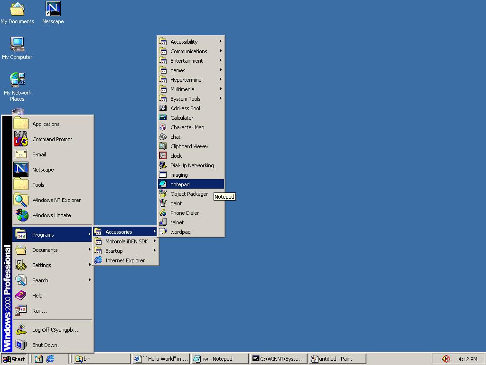Switch to hw - Notepad taskbar button
Screen dimensions: 486x365
(x=220, y=359)
